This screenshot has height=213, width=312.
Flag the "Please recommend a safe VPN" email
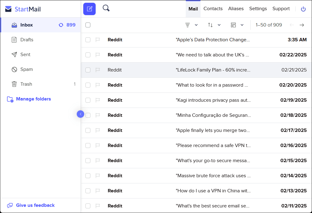[98, 145]
